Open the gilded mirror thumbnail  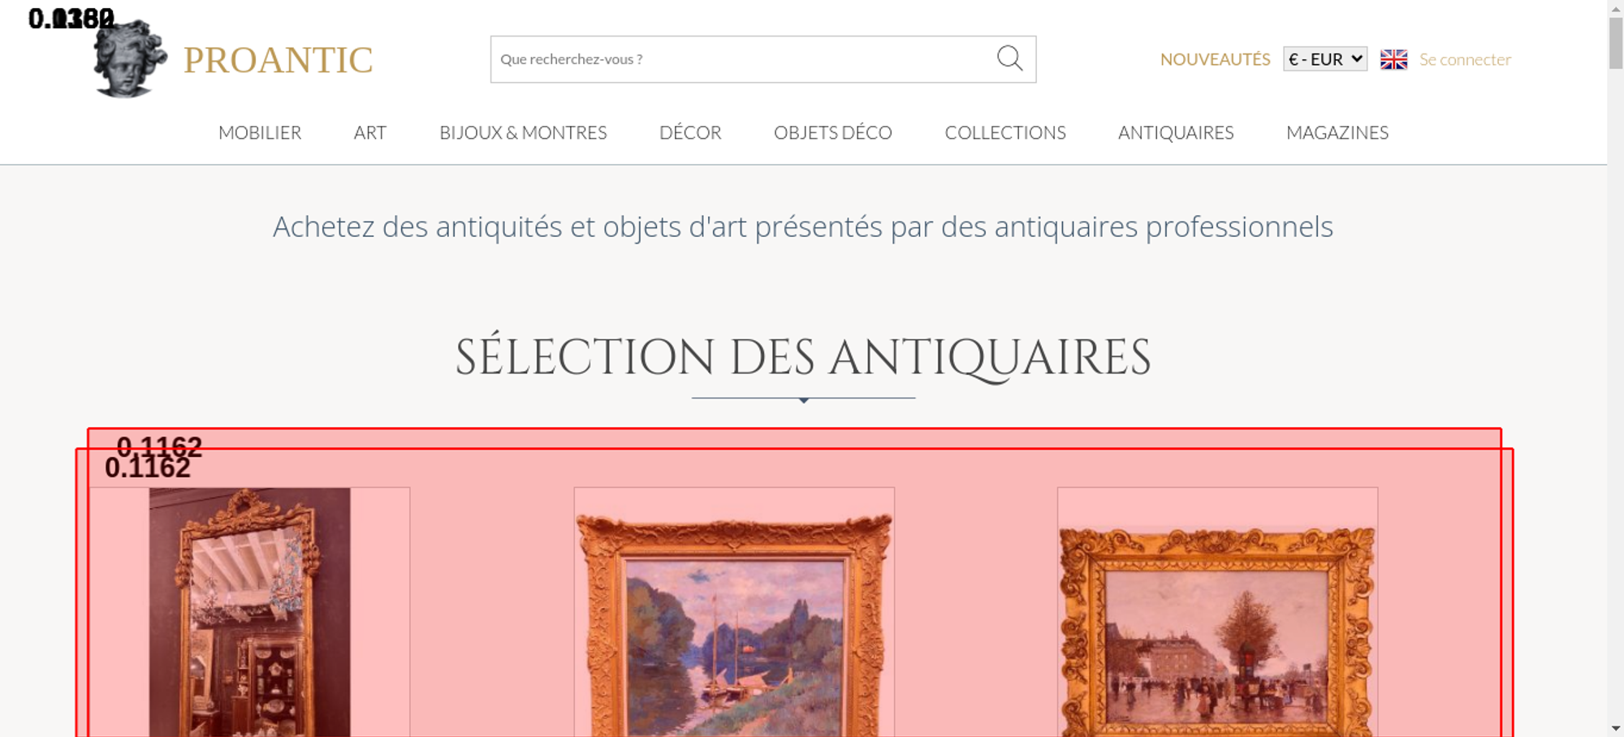[249, 612]
